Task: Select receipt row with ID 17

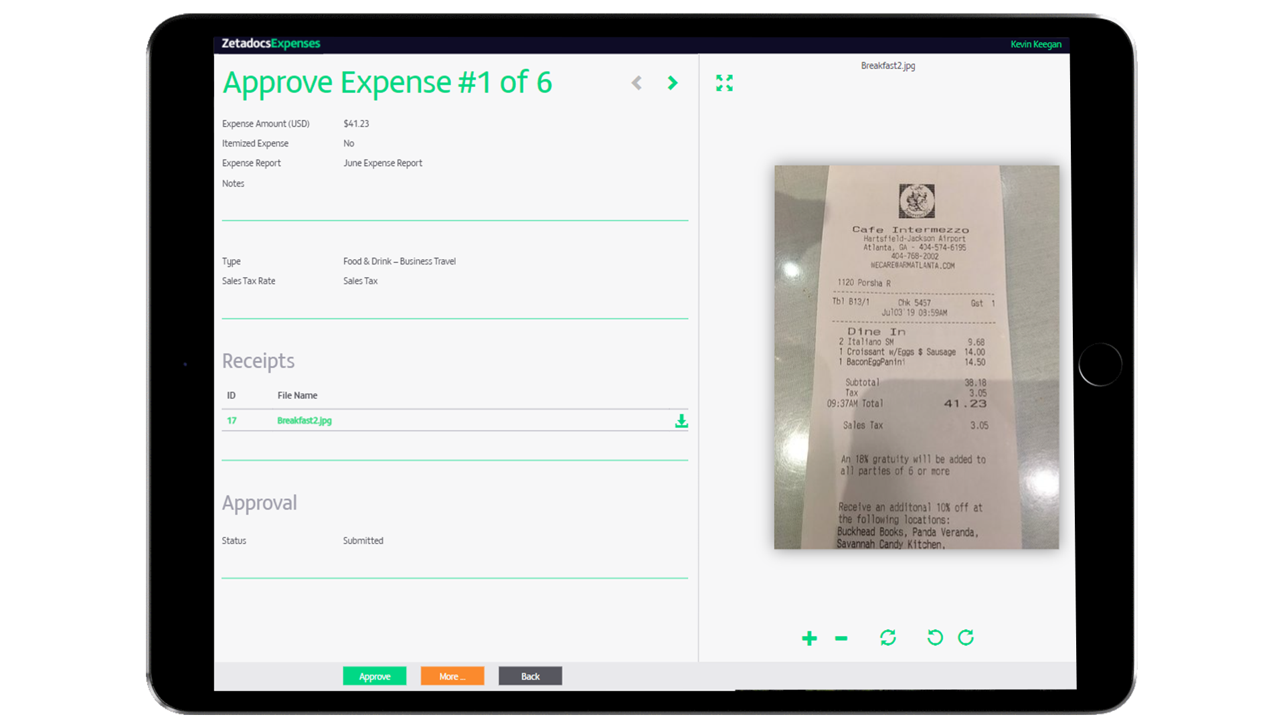Action: (232, 421)
